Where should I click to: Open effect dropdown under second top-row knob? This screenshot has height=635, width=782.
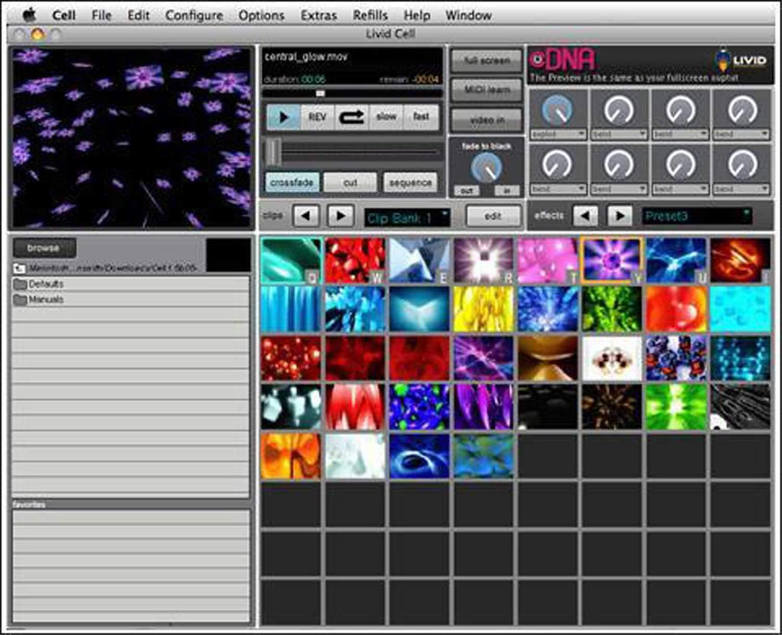tap(619, 134)
